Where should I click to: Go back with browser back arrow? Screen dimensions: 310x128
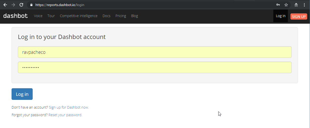click(x=5, y=5)
